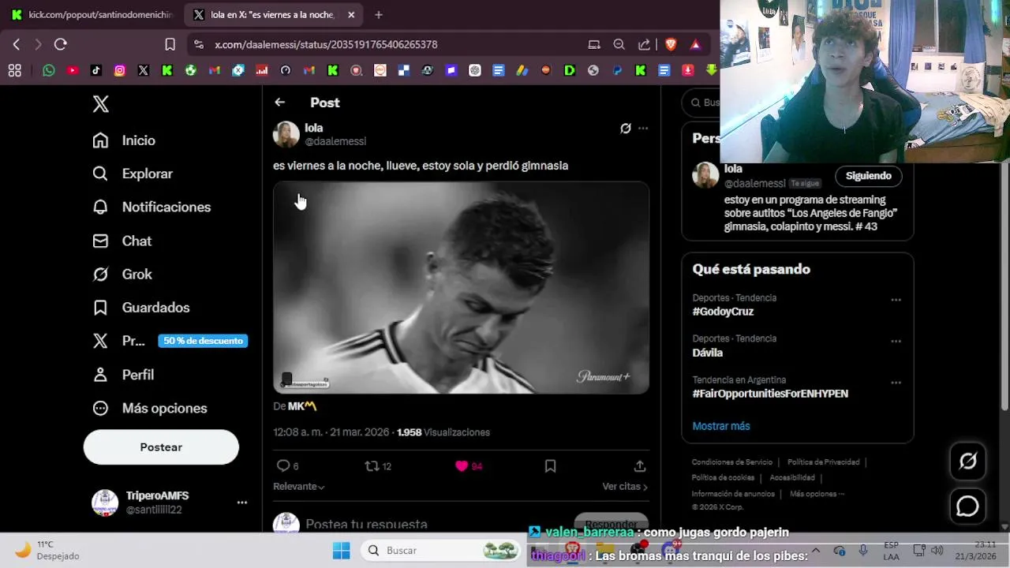Open a new browser tab
This screenshot has height=568, width=1010.
pyautogui.click(x=379, y=14)
